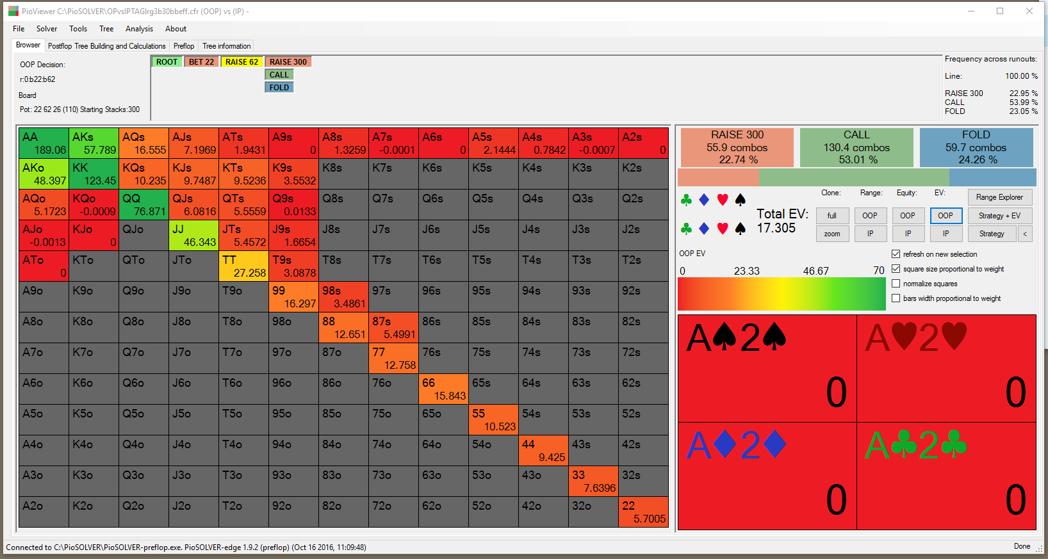
Task: Click the top-row blue diamond suit icon
Action: point(704,200)
